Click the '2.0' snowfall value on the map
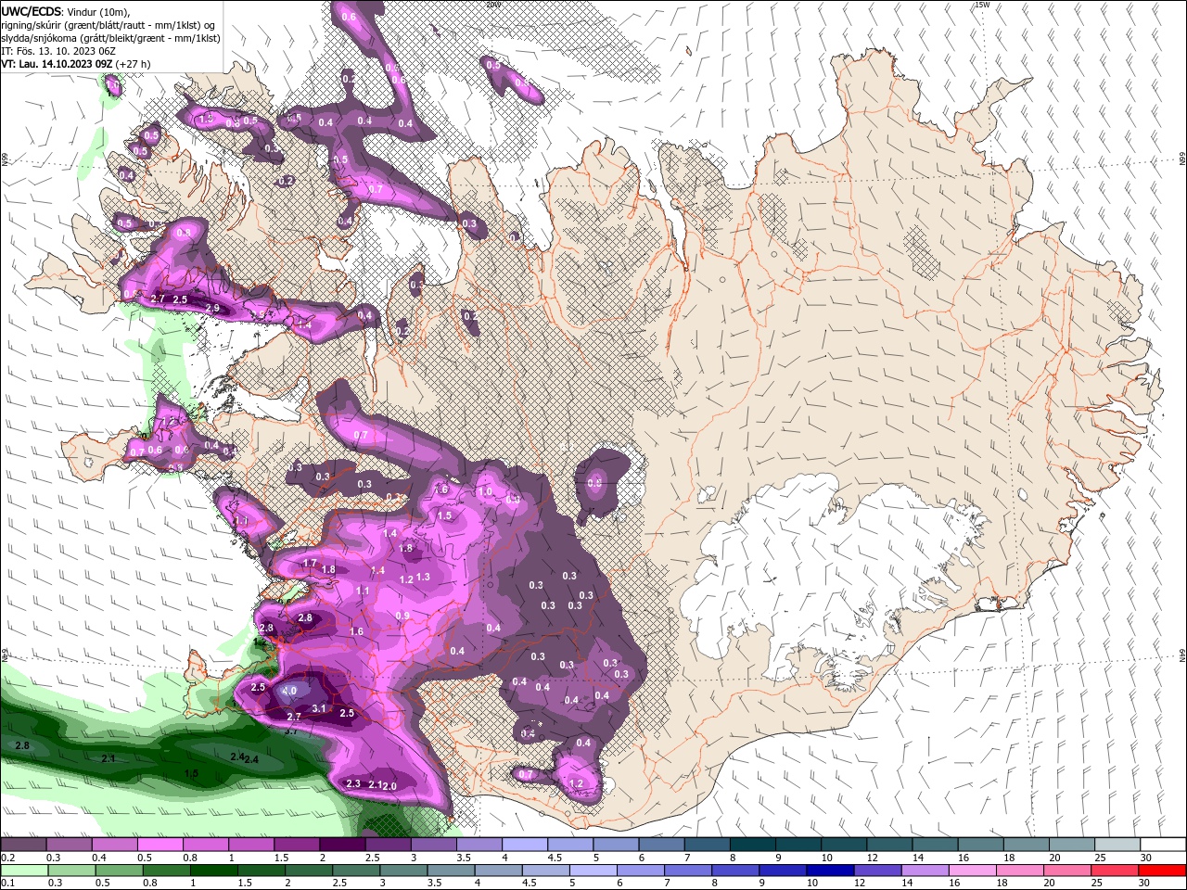Image resolution: width=1187 pixels, height=890 pixels. coord(389,786)
